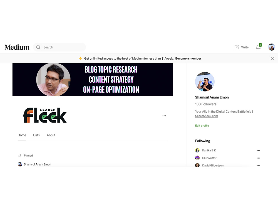278x208 pixels.
Task: Open the Clubwritter profile
Action: (x=209, y=158)
